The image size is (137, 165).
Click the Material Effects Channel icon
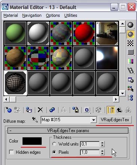(x=87, y=110)
